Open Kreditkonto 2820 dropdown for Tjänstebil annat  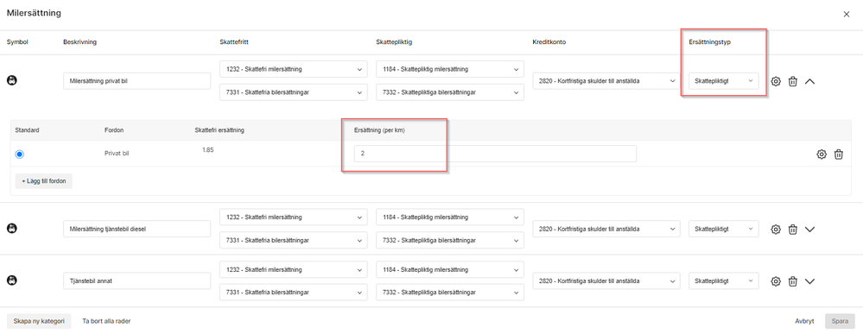pos(606,281)
